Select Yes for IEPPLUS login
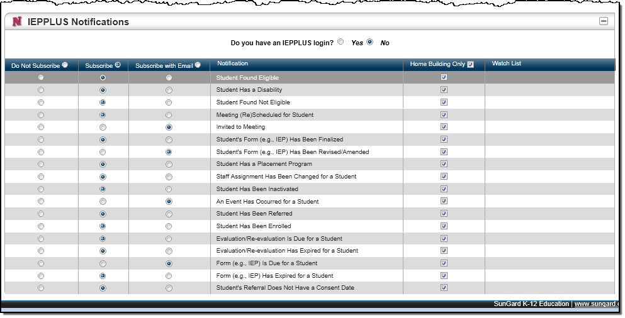Image resolution: width=625 pixels, height=318 pixels. tap(341, 42)
